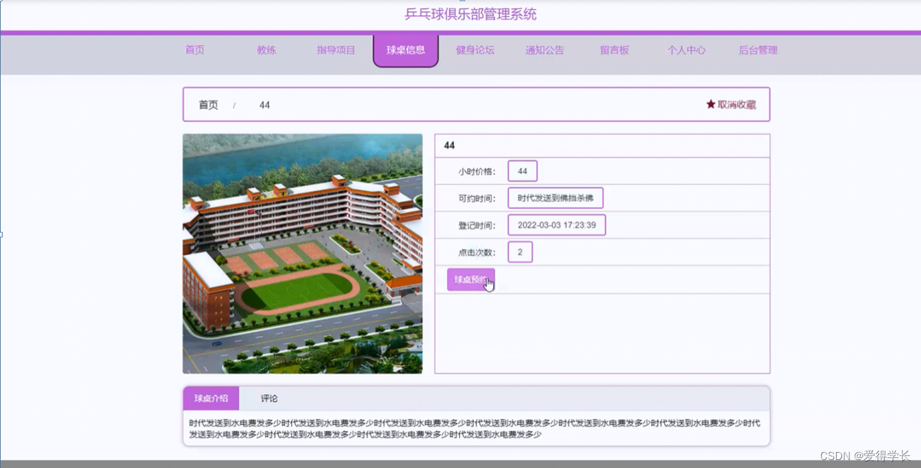Click the 点击次数 label

pos(476,252)
